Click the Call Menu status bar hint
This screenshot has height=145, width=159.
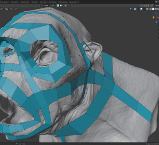tap(21, 144)
